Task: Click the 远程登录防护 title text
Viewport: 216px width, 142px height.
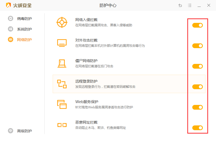Action: click(86, 81)
